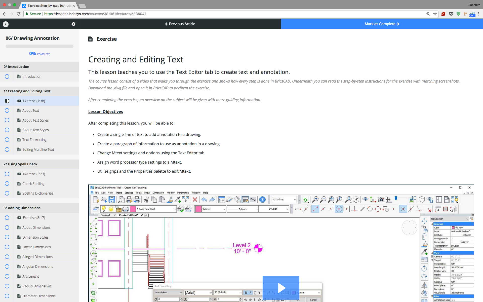
Task: Go to Previous Article
Action: coord(180,24)
